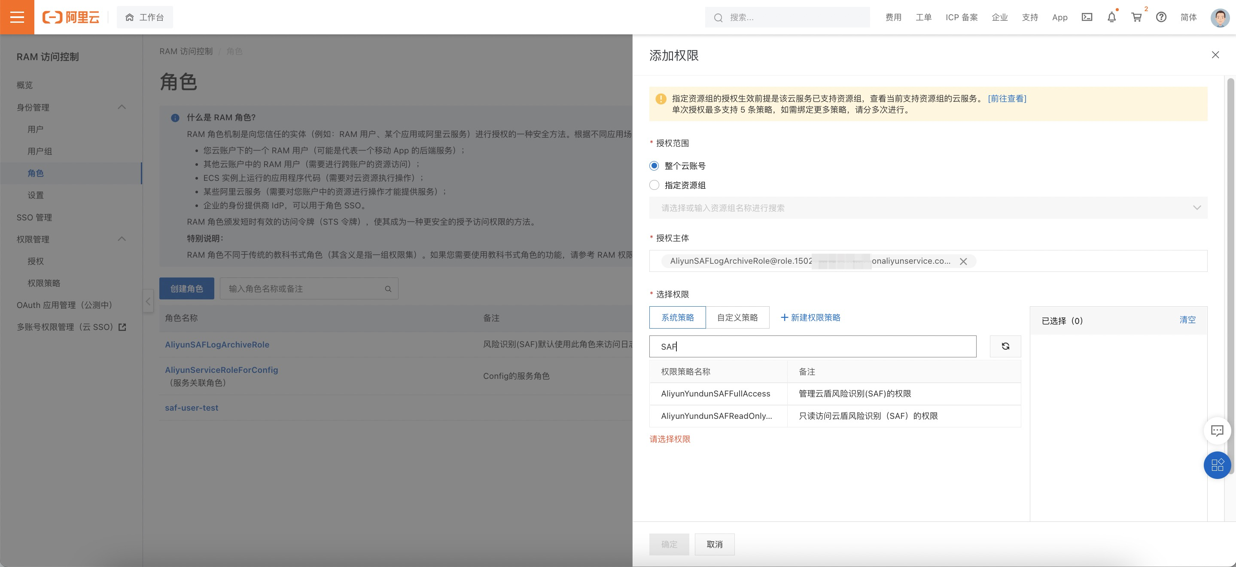This screenshot has width=1236, height=567.
Task: Open the notification bell
Action: coord(1112,17)
